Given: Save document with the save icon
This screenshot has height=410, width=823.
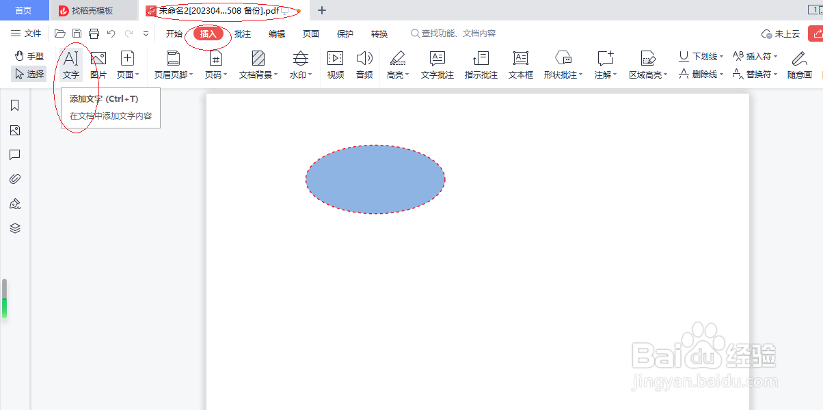Looking at the screenshot, I should click(x=77, y=33).
